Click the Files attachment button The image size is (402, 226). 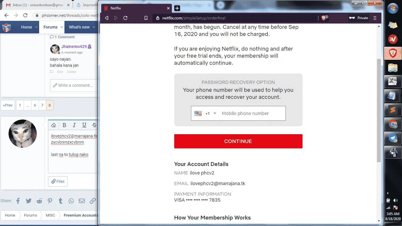(x=58, y=181)
